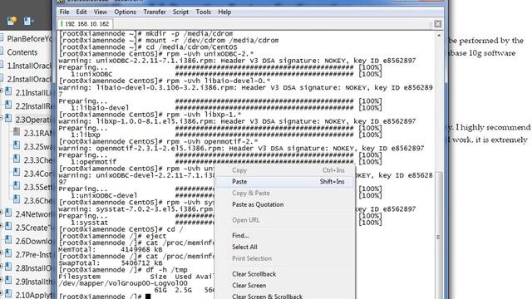This screenshot has width=532, height=299.
Task: Open the 1.InstallOracl bookmark
Action: click(x=30, y=66)
